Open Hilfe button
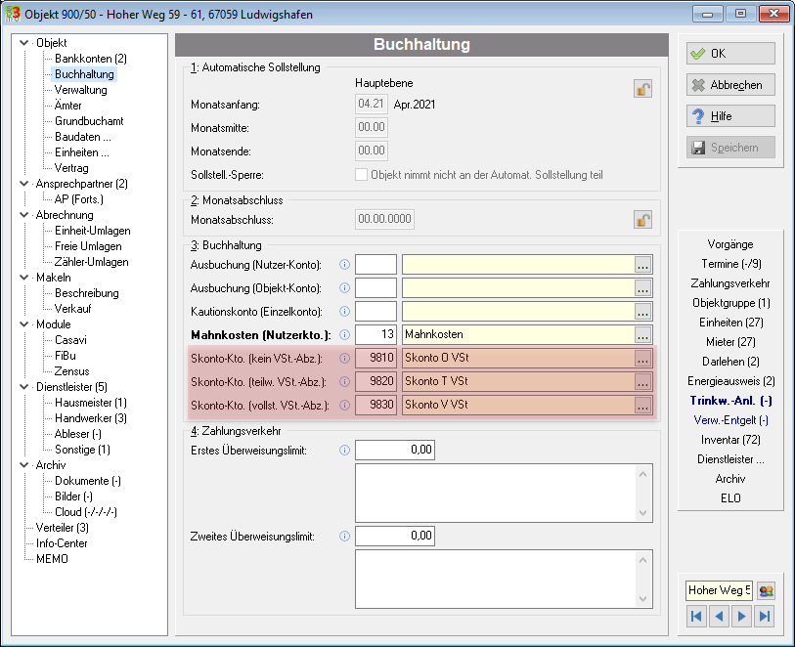795x647 pixels. pyautogui.click(x=730, y=116)
